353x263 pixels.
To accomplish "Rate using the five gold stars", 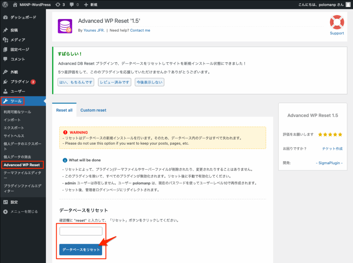I will pyautogui.click(x=330, y=134).
